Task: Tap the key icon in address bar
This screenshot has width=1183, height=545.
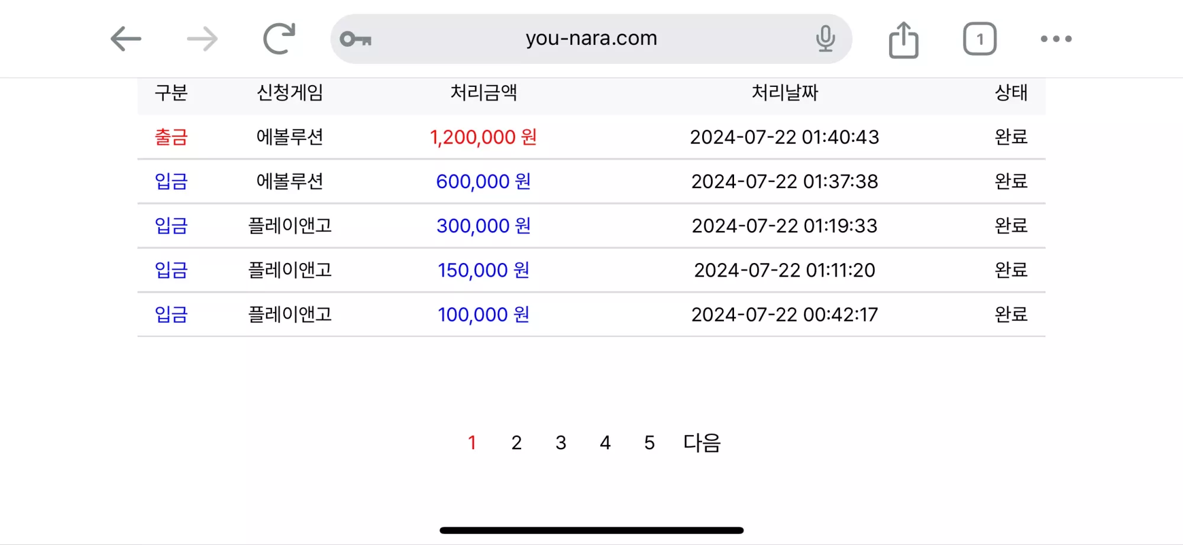Action: pyautogui.click(x=355, y=39)
